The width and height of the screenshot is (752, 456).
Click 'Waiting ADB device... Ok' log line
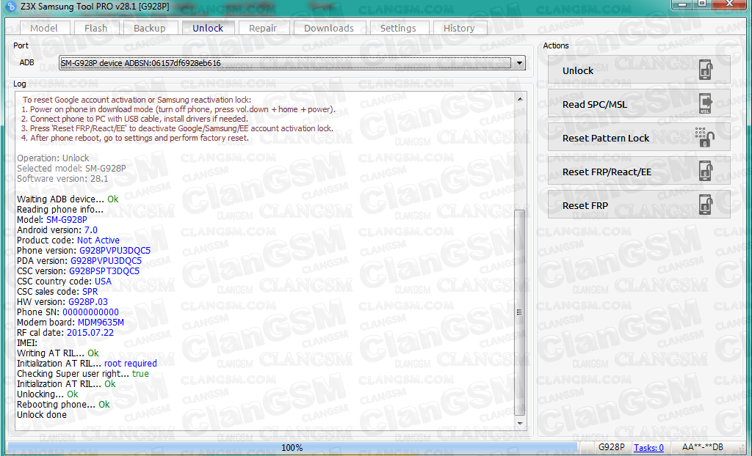pyautogui.click(x=68, y=199)
